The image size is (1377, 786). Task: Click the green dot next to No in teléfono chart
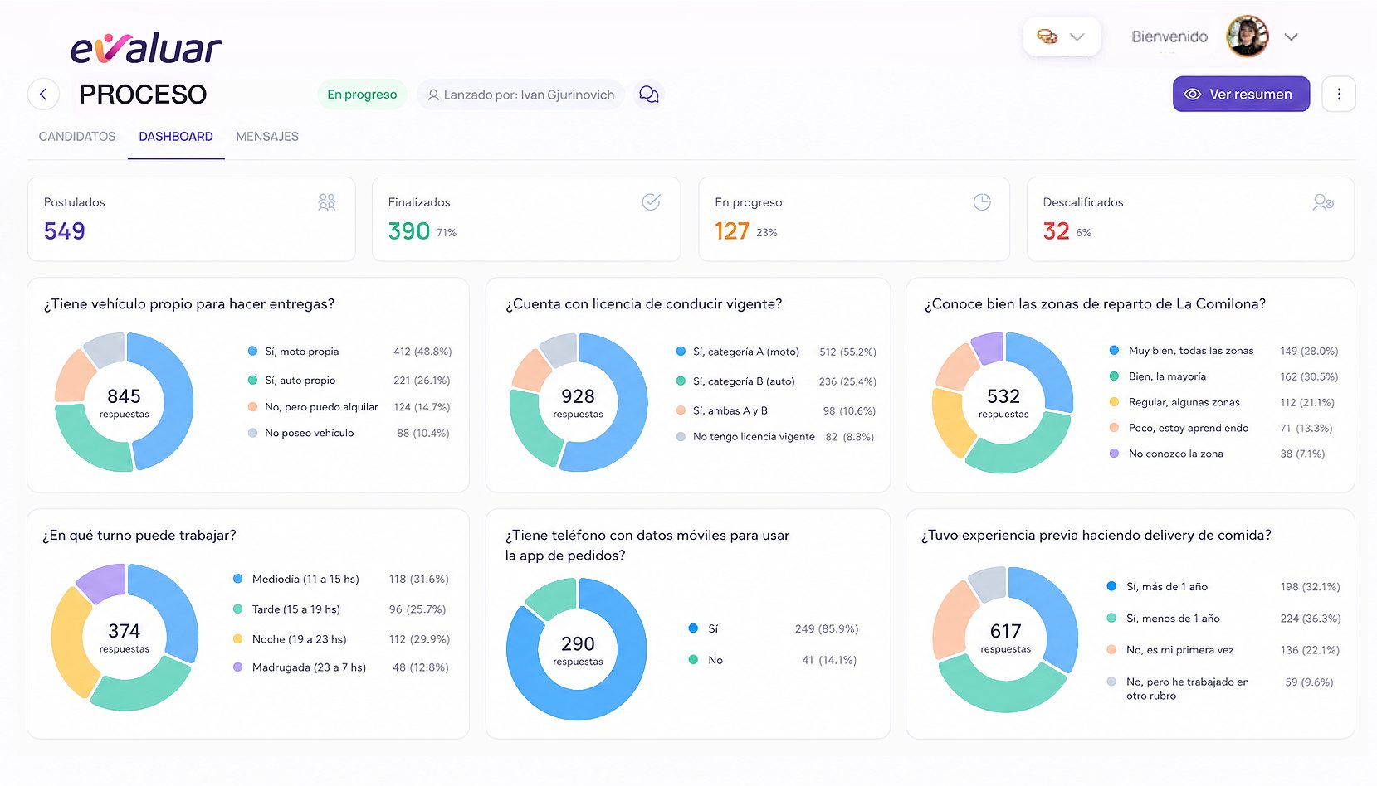click(x=693, y=659)
